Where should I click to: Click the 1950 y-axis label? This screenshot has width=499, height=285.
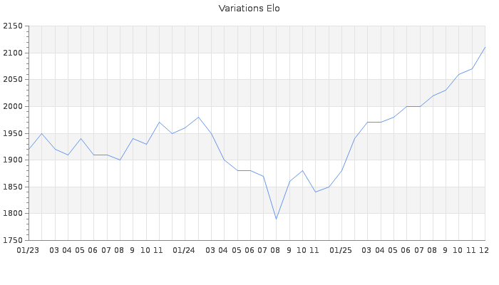pos(13,133)
